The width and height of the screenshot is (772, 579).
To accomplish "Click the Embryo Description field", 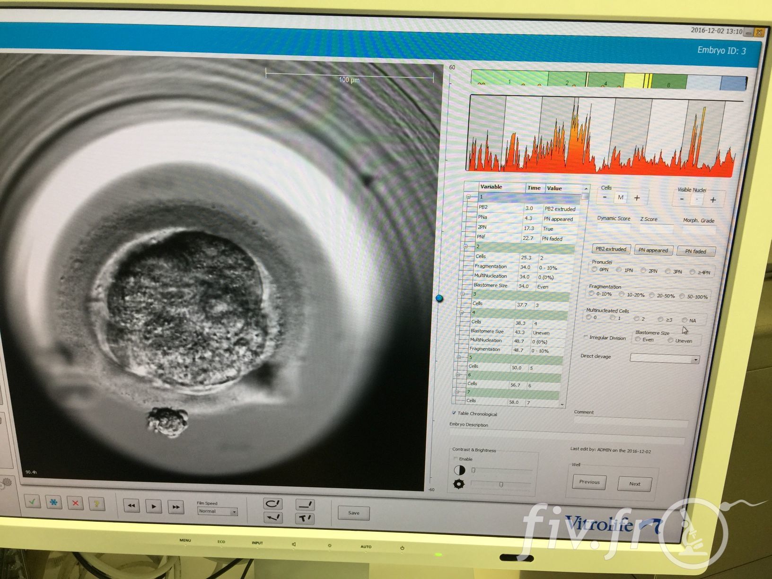I will pos(567,436).
